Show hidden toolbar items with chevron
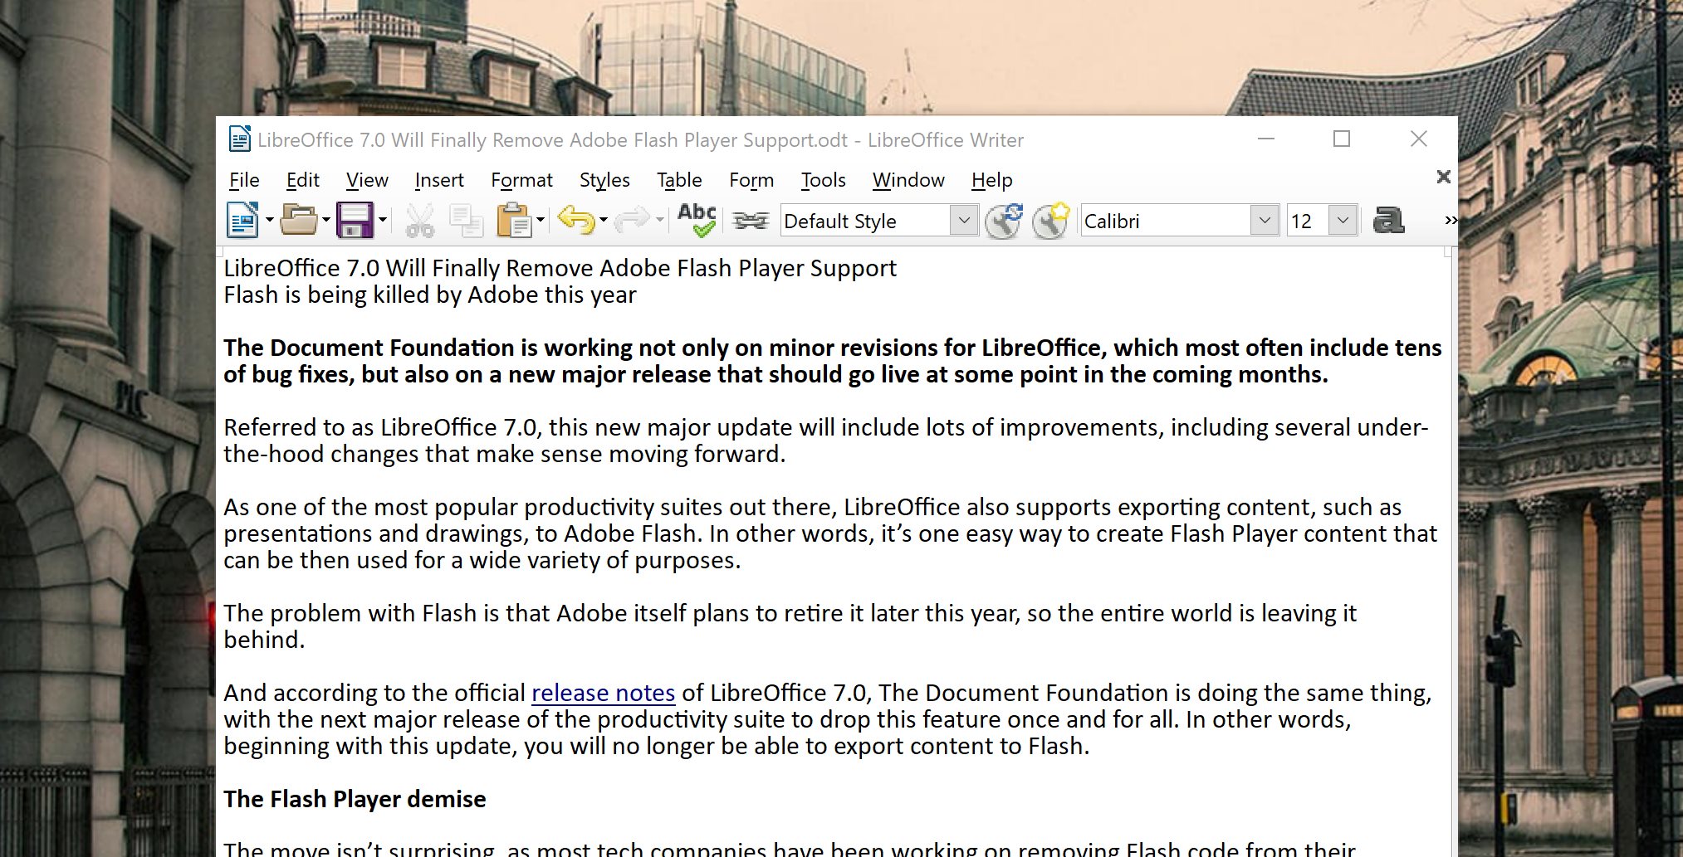The height and width of the screenshot is (857, 1683). pyautogui.click(x=1450, y=221)
